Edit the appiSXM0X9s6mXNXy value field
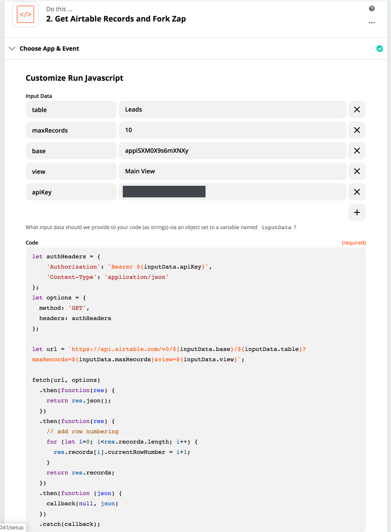 coord(232,151)
